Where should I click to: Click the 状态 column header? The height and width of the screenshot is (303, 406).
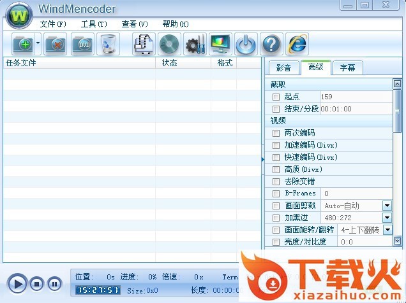coord(183,63)
